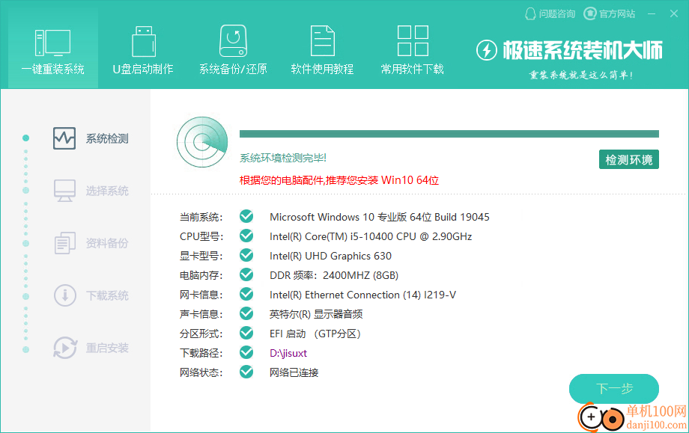Close the application window
689x433 pixels.
tap(673, 14)
